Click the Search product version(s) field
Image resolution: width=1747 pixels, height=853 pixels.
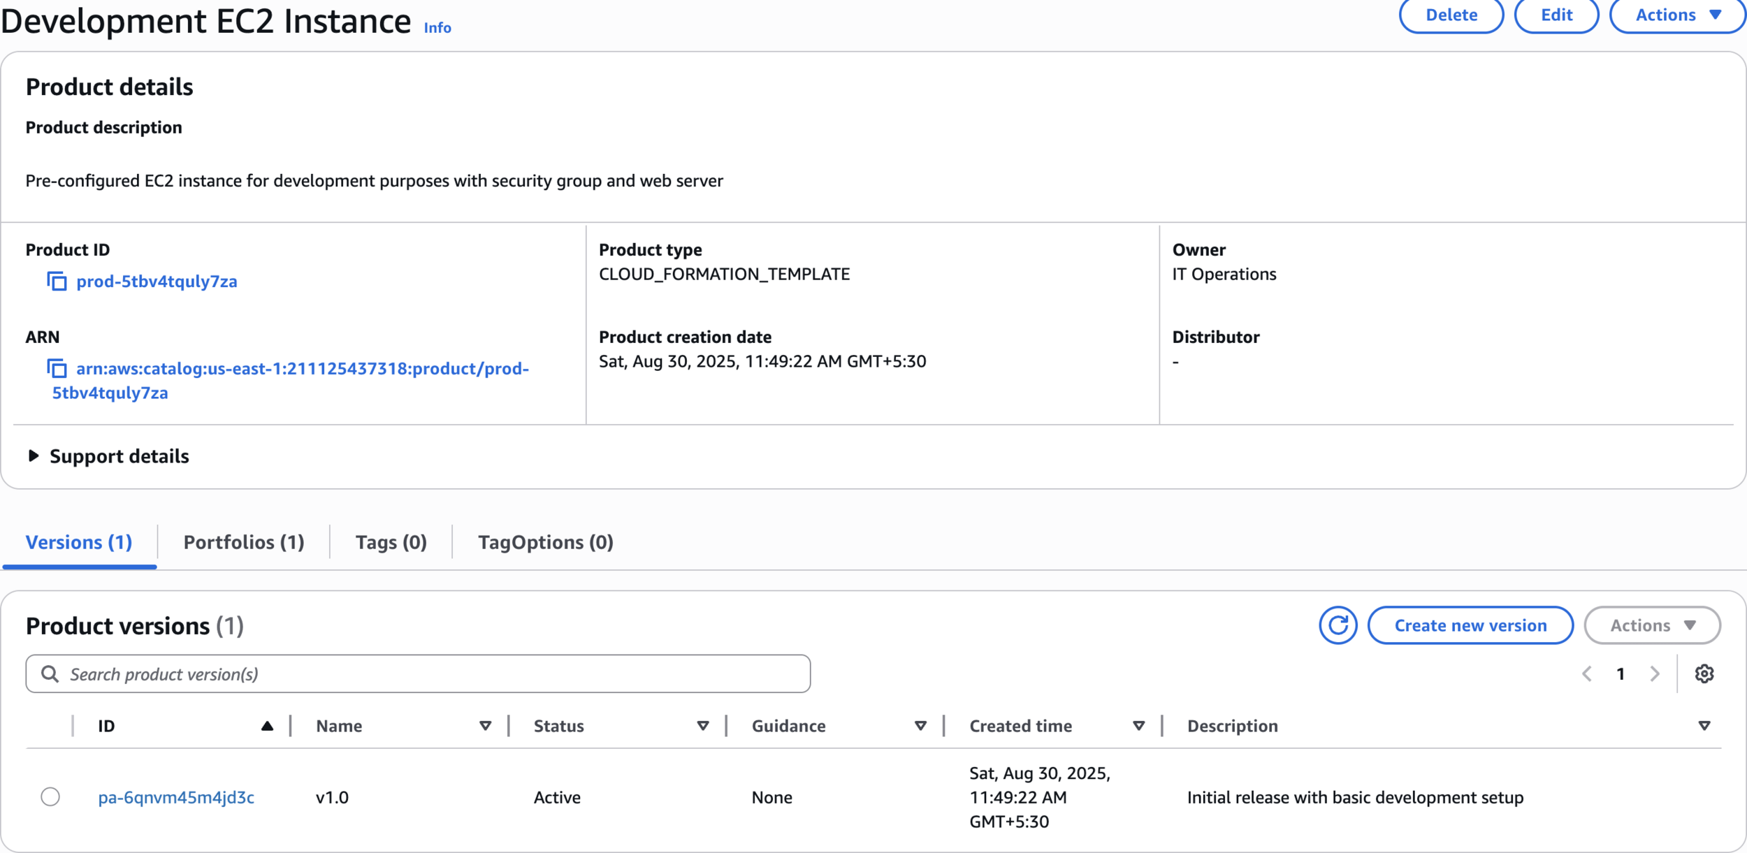419,674
